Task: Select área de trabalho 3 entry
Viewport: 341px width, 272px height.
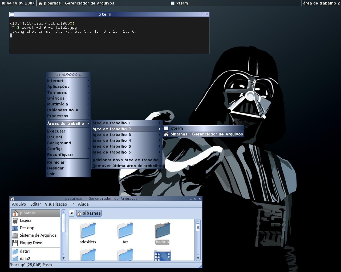Action: click(x=127, y=135)
